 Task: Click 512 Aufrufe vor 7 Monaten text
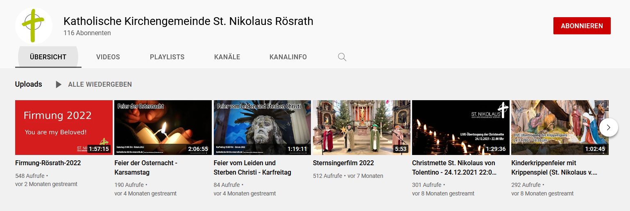(x=348, y=176)
